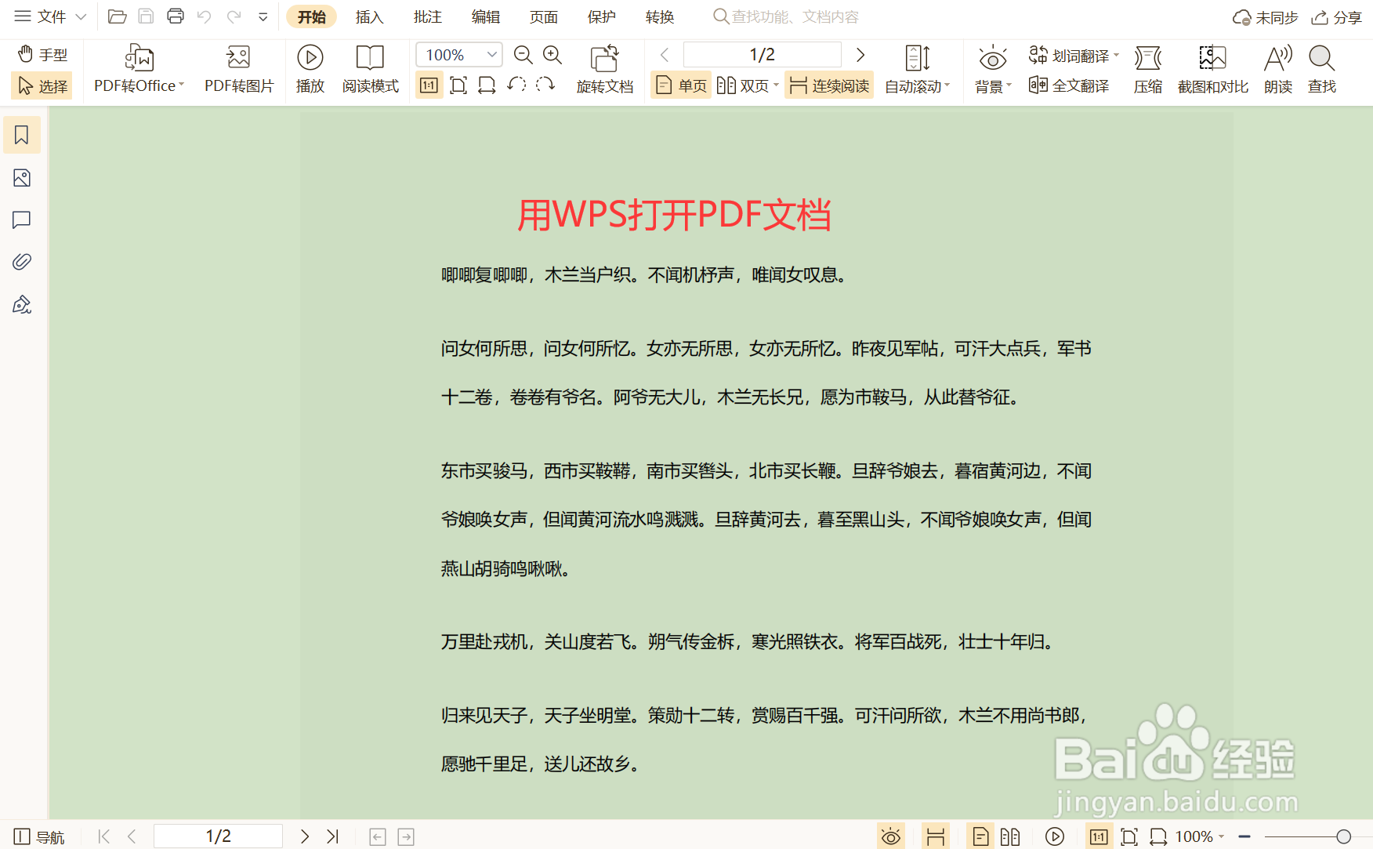Open 查找 find tool
Viewport: 1373px width, 849px height.
(x=1321, y=69)
